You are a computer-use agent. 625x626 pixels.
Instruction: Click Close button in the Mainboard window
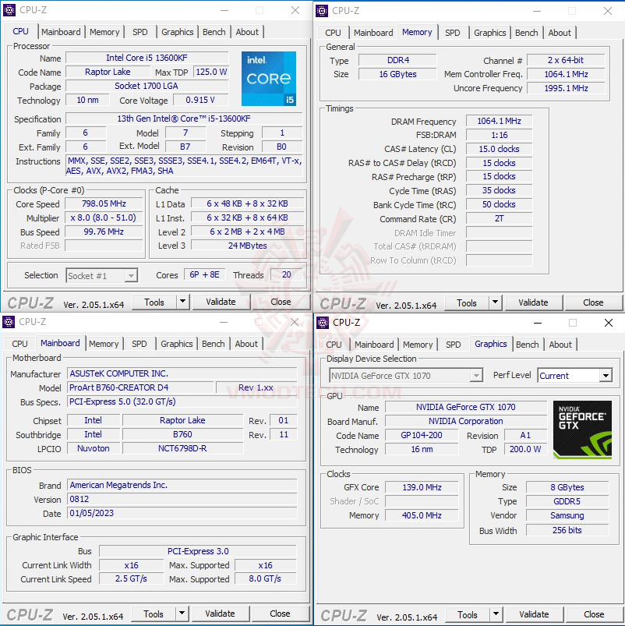[x=280, y=614]
